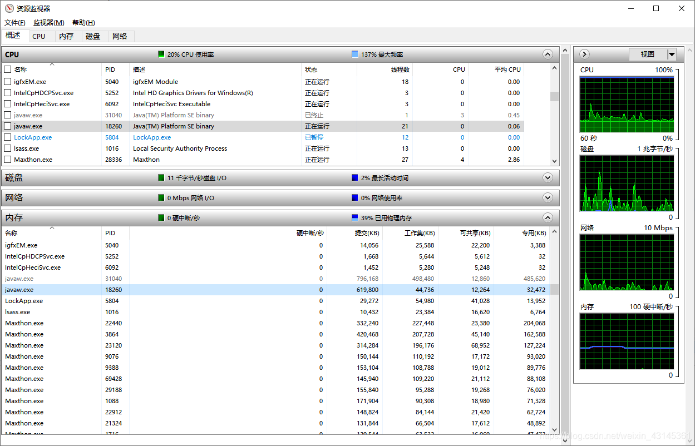Click the green 磁盘 I/O indicator square
The image size is (695, 446).
click(x=161, y=178)
